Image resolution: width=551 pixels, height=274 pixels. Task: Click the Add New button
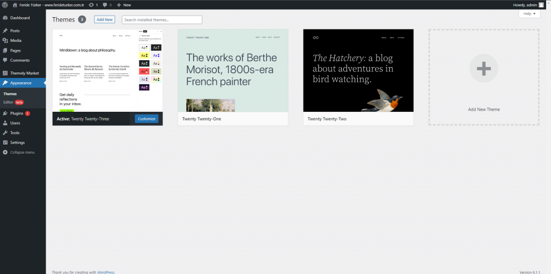coord(105,20)
